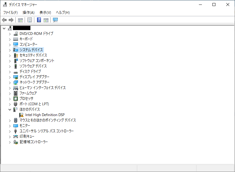The width and height of the screenshot is (235, 172).
Task: Scan for hardware changes toolbar icon
Action: [55, 20]
